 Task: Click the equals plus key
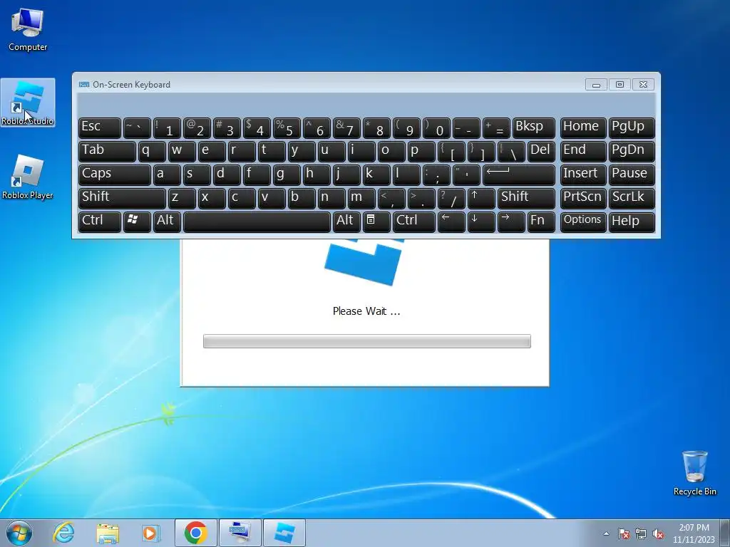[496, 127]
